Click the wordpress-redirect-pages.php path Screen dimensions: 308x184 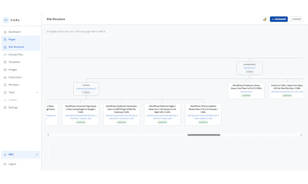162,117
